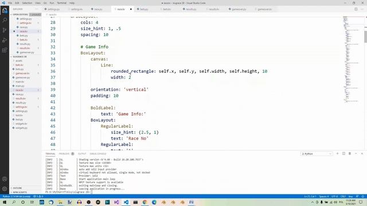Open Chrome from the taskbar

click(145, 202)
